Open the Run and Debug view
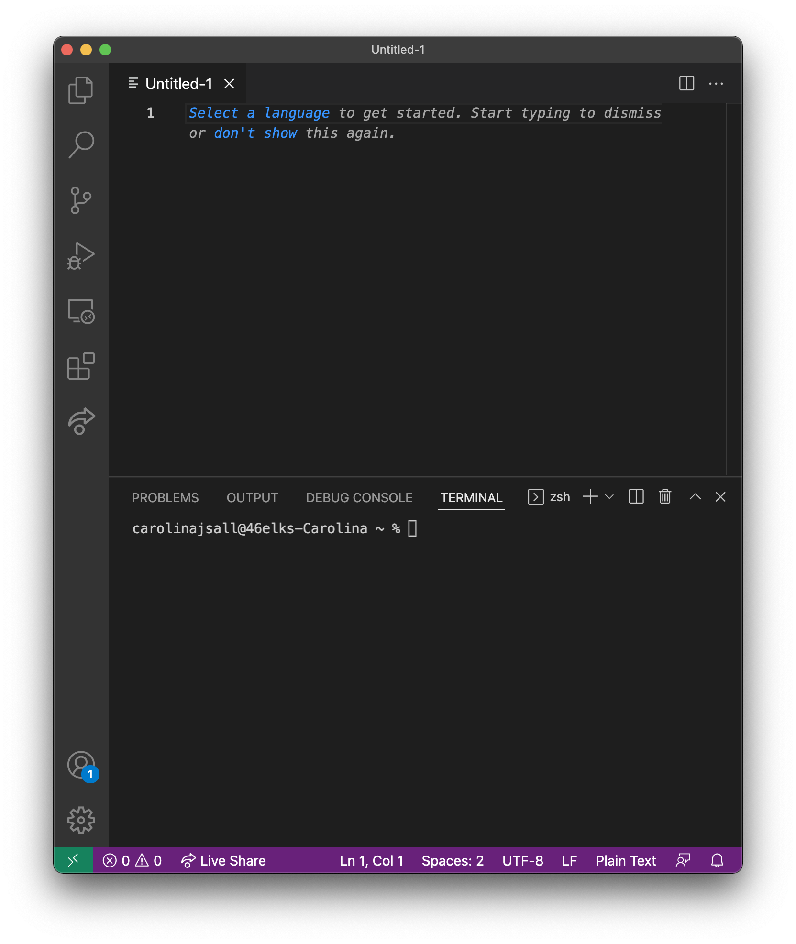The width and height of the screenshot is (796, 944). point(80,257)
